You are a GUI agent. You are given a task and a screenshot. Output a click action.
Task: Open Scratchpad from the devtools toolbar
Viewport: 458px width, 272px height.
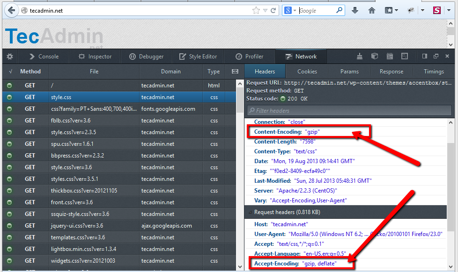point(389,57)
